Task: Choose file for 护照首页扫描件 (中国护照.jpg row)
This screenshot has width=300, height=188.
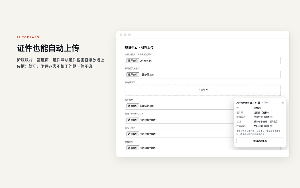Action: 133,75
